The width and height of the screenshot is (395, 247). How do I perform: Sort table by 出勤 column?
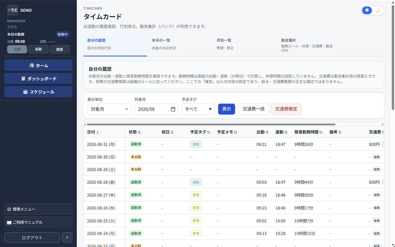tap(263, 132)
